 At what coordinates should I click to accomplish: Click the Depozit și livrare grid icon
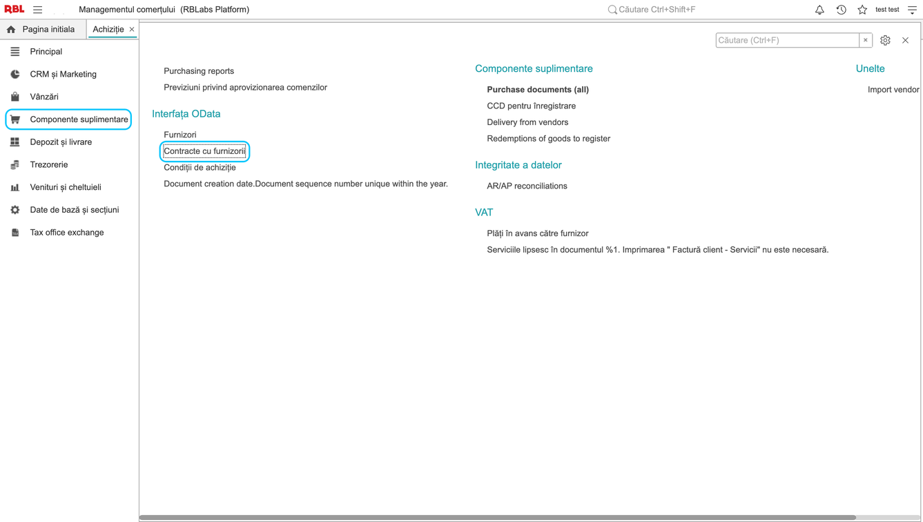pyautogui.click(x=15, y=142)
